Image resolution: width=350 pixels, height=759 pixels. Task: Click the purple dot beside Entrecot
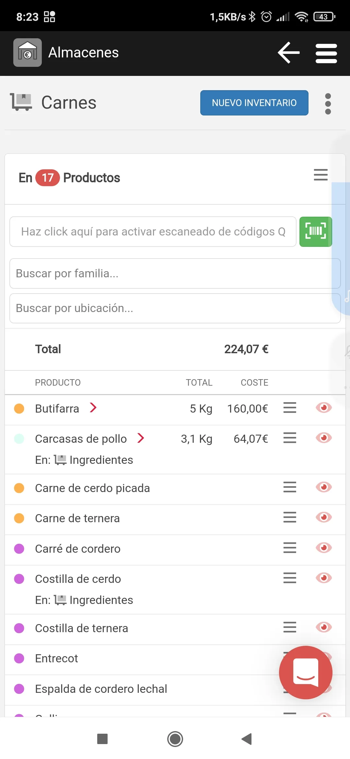[x=19, y=658]
